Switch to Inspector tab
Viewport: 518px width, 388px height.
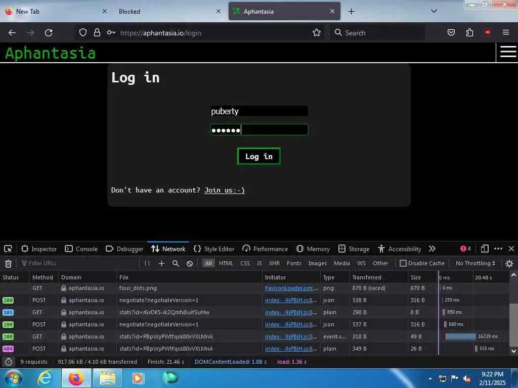pyautogui.click(x=39, y=249)
